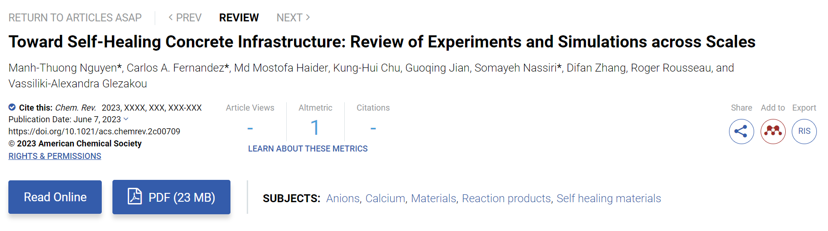This screenshot has height=231, width=828.
Task: Select the Anions subject link
Action: click(342, 198)
